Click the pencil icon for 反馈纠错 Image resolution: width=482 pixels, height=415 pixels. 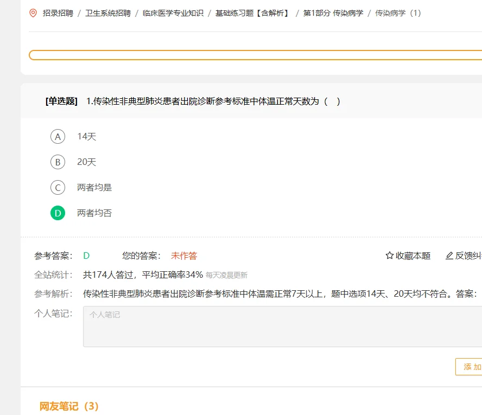pyautogui.click(x=449, y=255)
